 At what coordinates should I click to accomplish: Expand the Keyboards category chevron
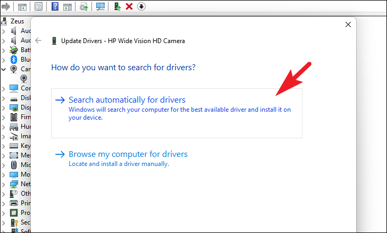click(x=3, y=146)
